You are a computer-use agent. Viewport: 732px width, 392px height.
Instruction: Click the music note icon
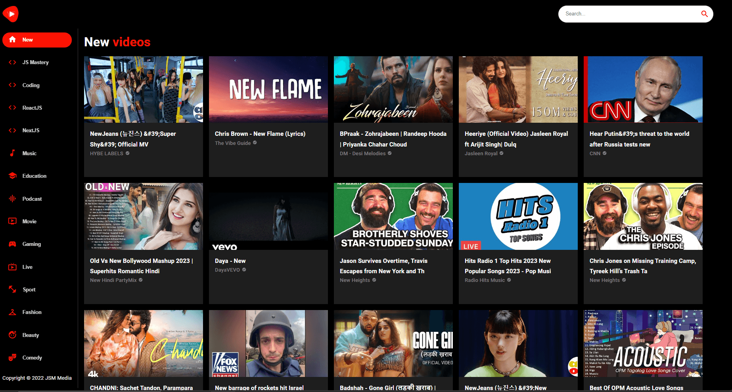13,153
